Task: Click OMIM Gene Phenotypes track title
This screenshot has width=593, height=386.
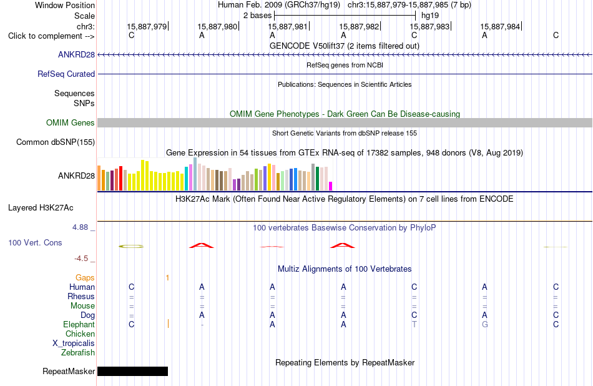Action: [x=345, y=114]
